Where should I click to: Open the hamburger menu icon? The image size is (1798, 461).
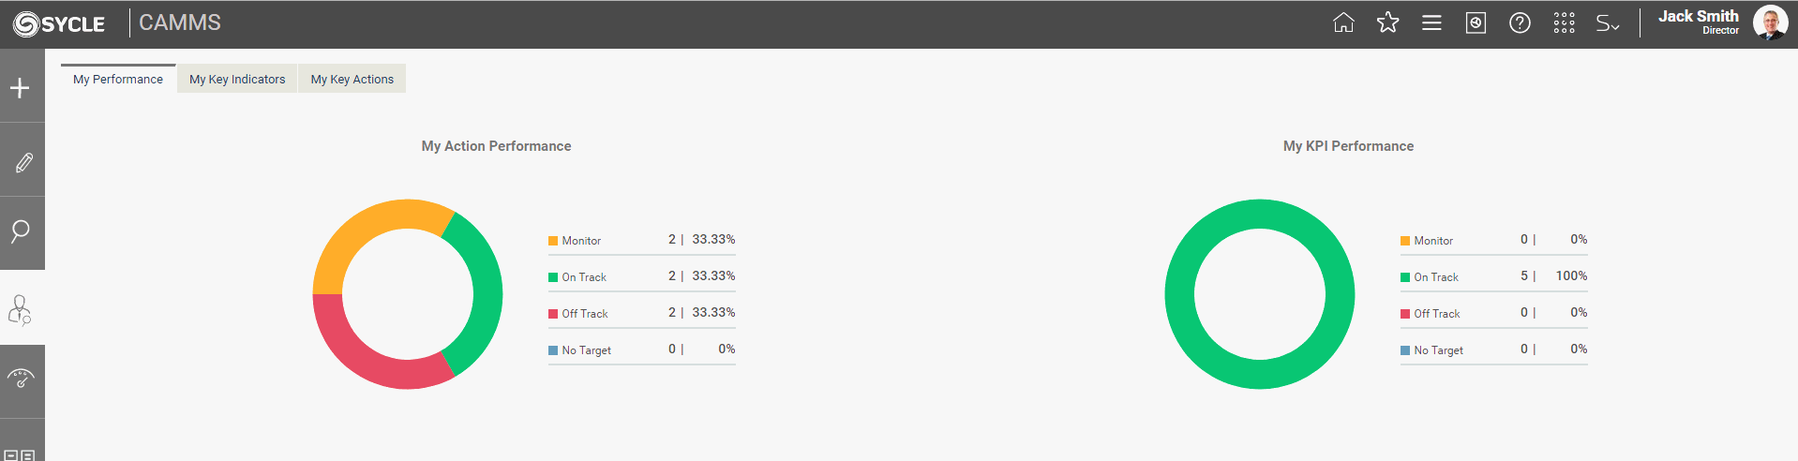tap(1431, 22)
